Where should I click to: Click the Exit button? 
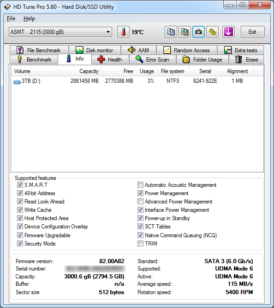pyautogui.click(x=252, y=32)
